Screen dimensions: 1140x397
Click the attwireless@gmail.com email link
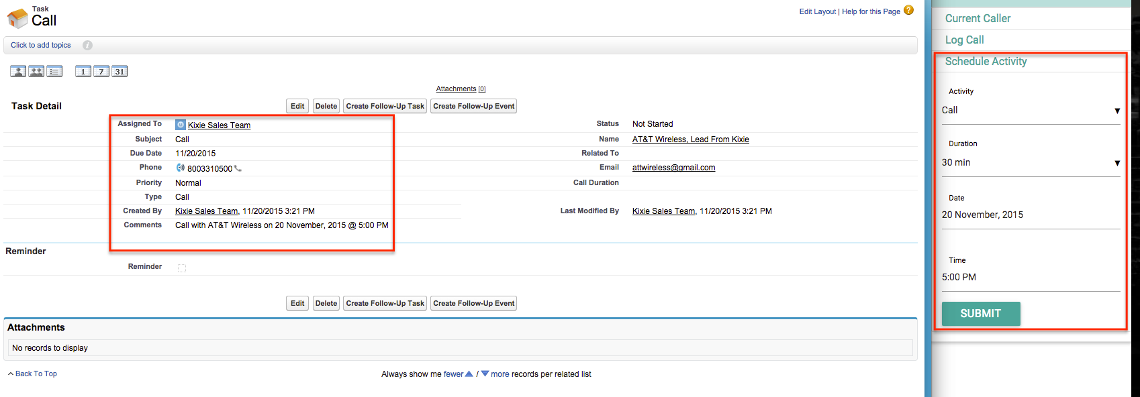[673, 168]
